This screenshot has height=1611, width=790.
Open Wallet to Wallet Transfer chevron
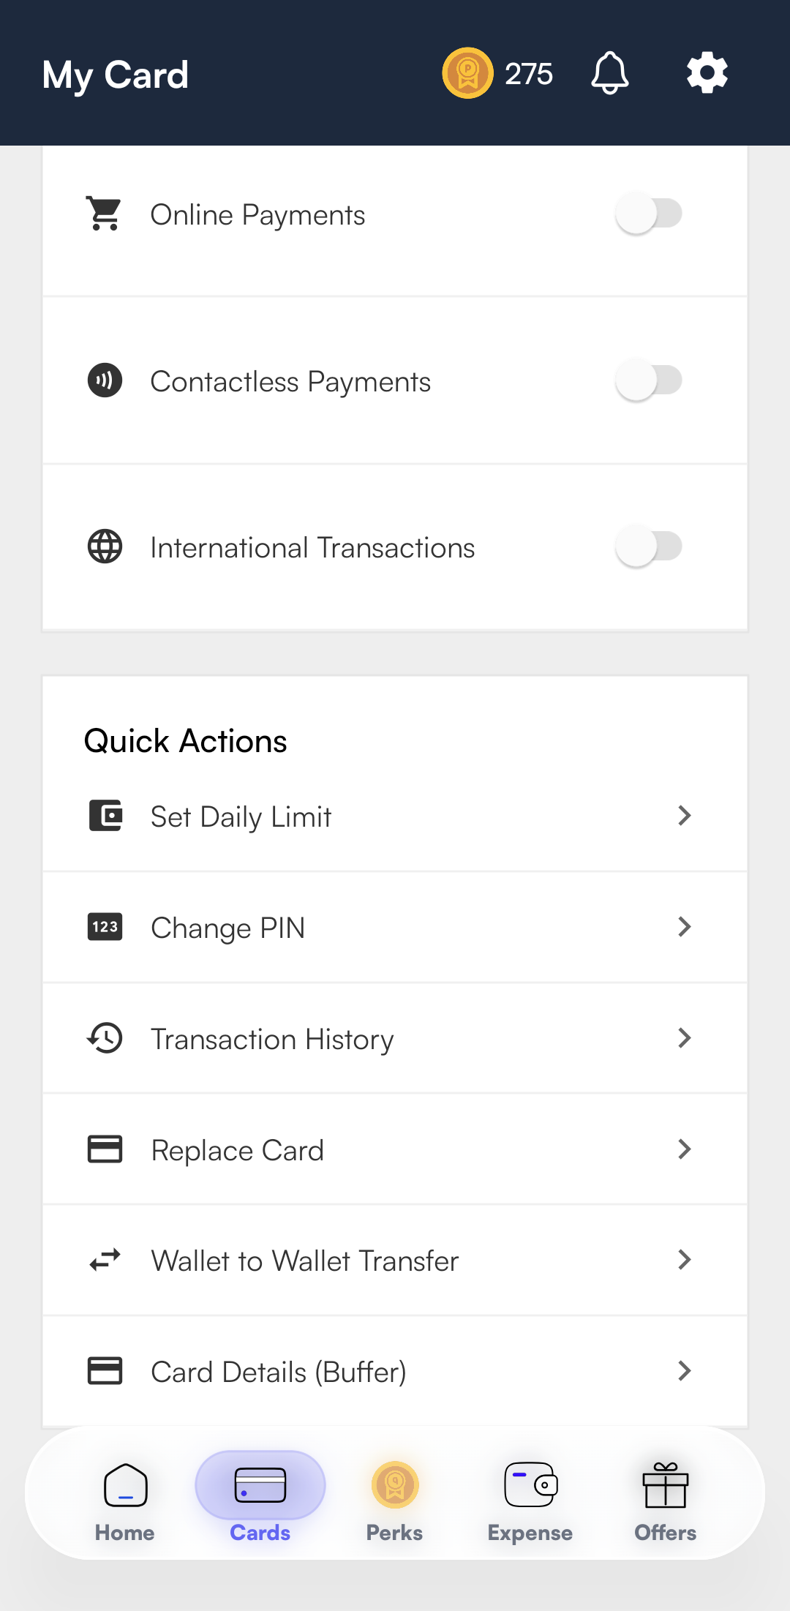click(684, 1260)
